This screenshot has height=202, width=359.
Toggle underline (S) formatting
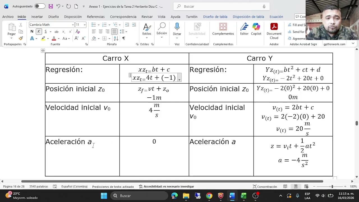(46, 31)
